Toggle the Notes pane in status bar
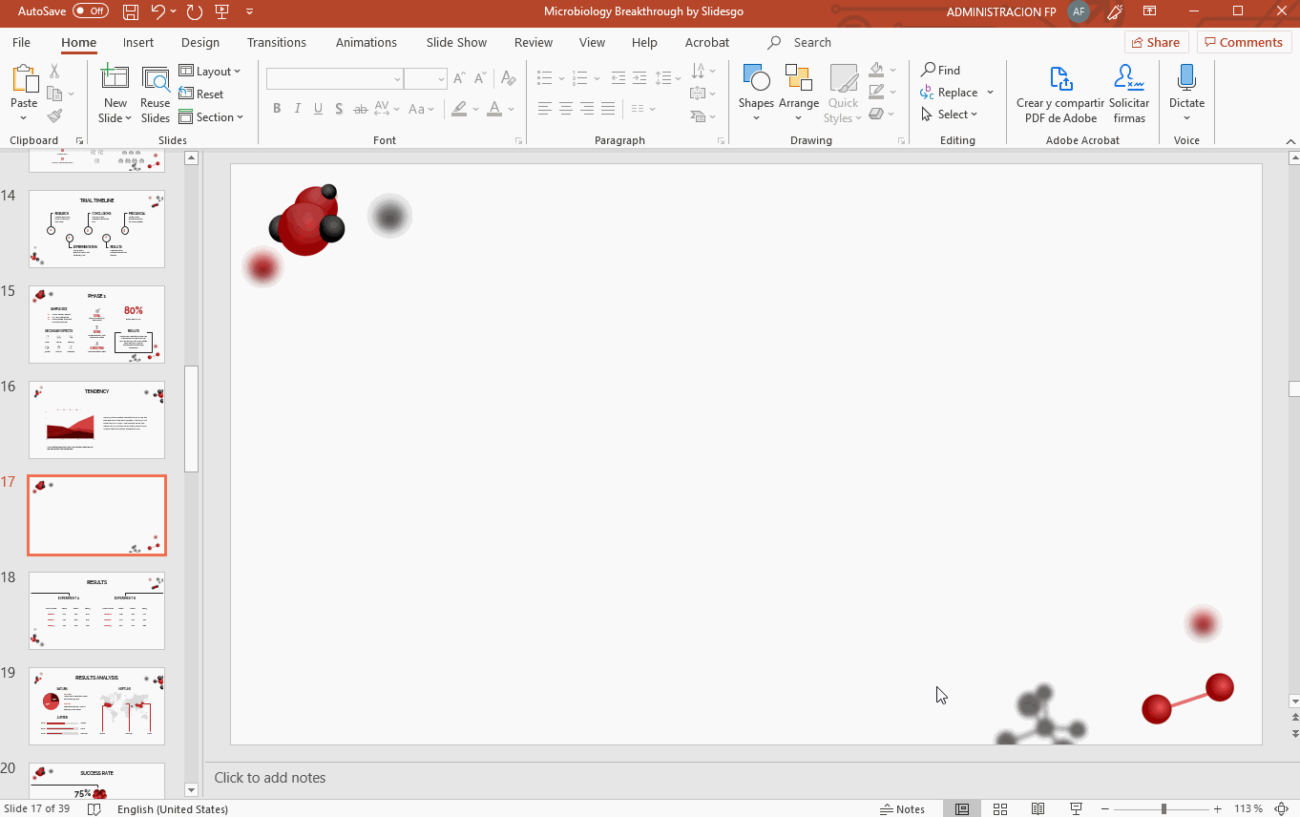1300x817 pixels. [902, 809]
